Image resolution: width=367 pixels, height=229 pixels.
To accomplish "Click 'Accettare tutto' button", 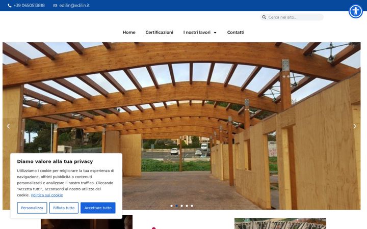I will 98,208.
